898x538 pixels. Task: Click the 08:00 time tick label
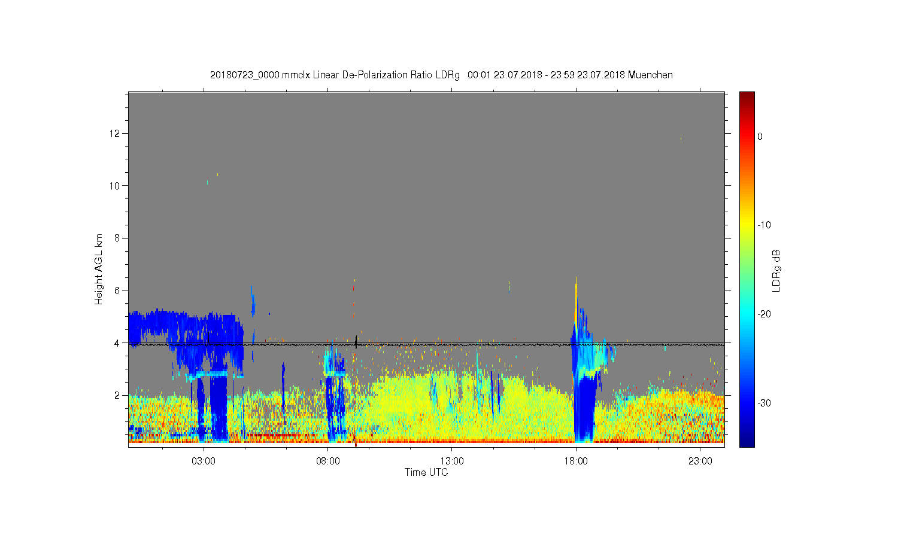coord(328,461)
